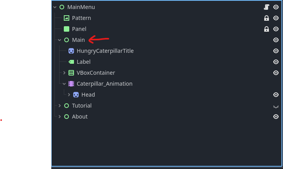
Task: Unlock the Panel node via lock icon
Action: (x=267, y=29)
